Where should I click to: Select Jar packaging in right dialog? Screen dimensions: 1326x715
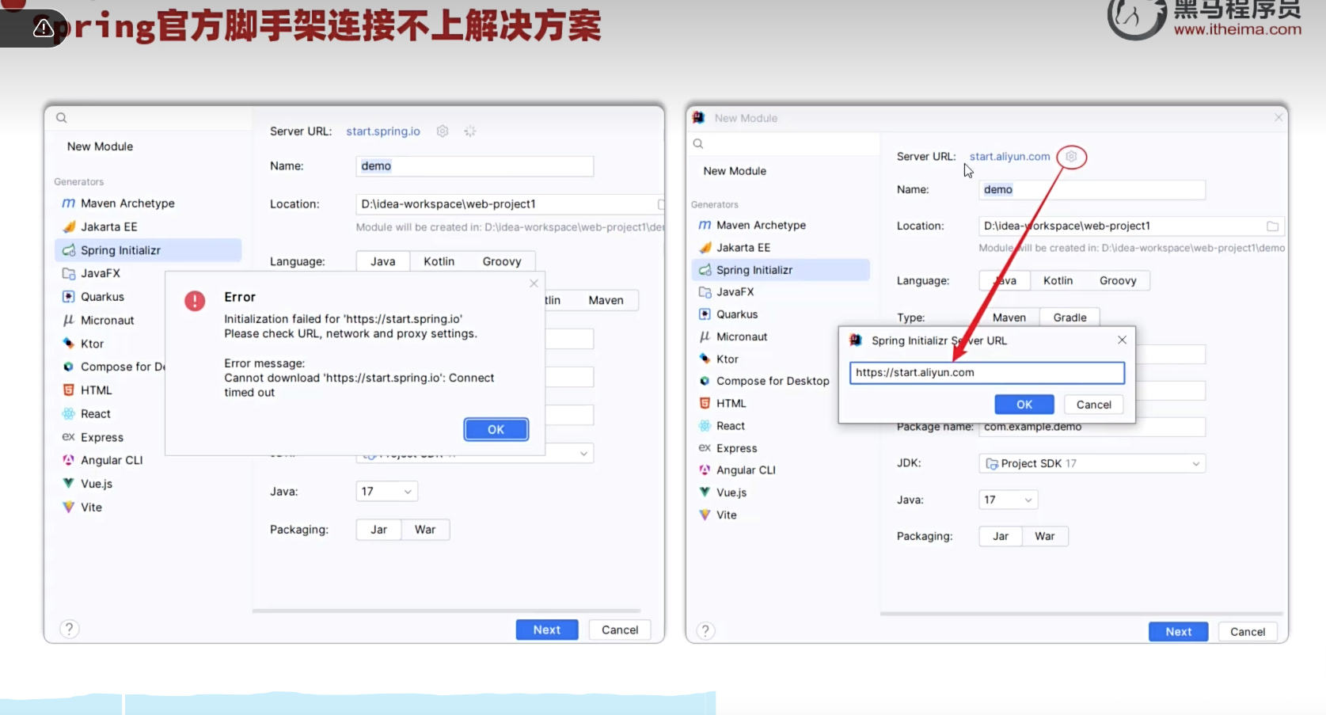pos(1000,536)
